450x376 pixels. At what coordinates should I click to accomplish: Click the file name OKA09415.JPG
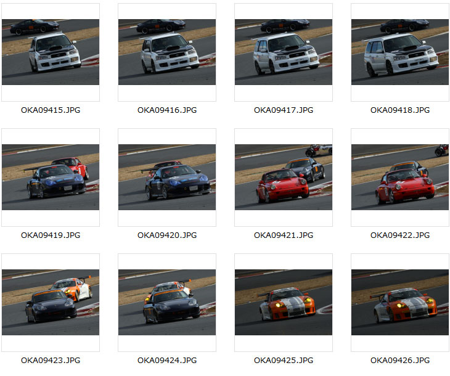coord(51,110)
